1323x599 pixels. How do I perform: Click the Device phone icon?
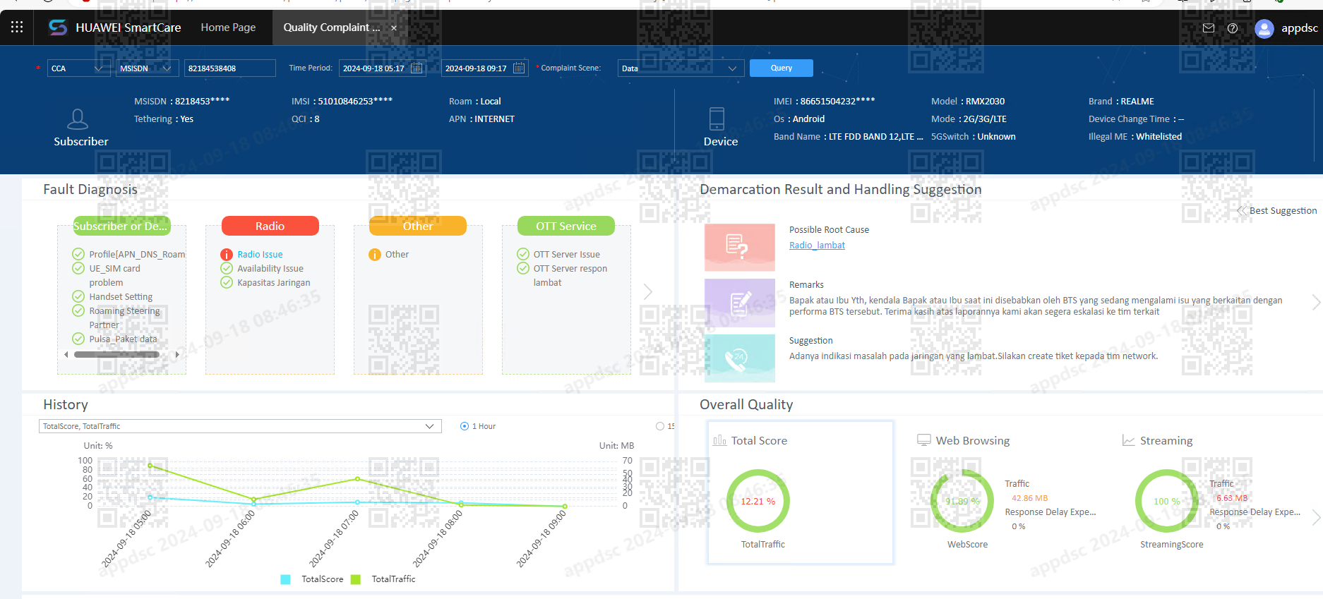pos(717,119)
